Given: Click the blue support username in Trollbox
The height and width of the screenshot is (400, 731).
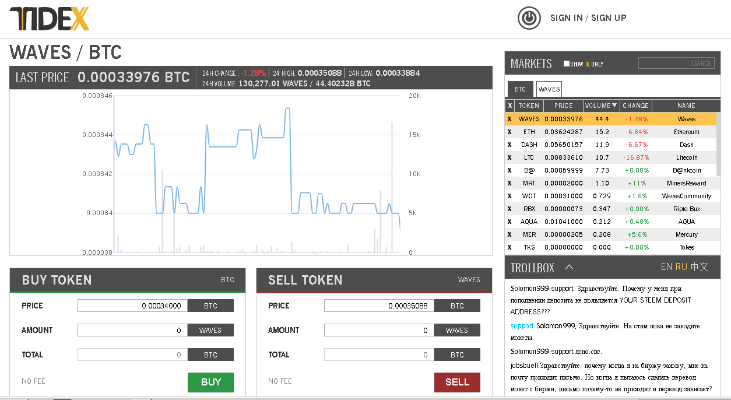Looking at the screenshot, I should 523,326.
